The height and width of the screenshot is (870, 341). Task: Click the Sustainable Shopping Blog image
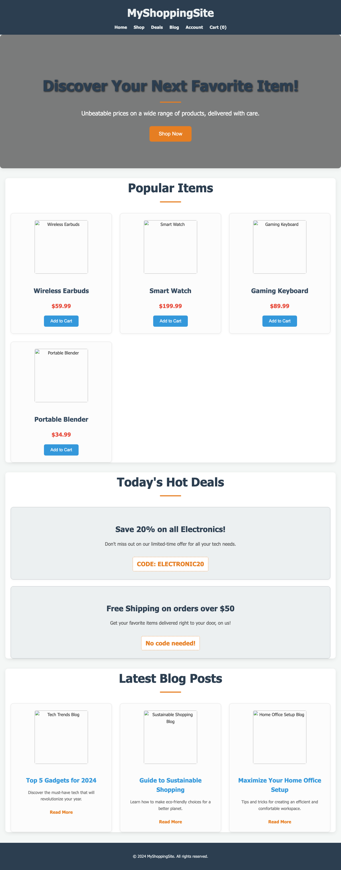pos(170,737)
